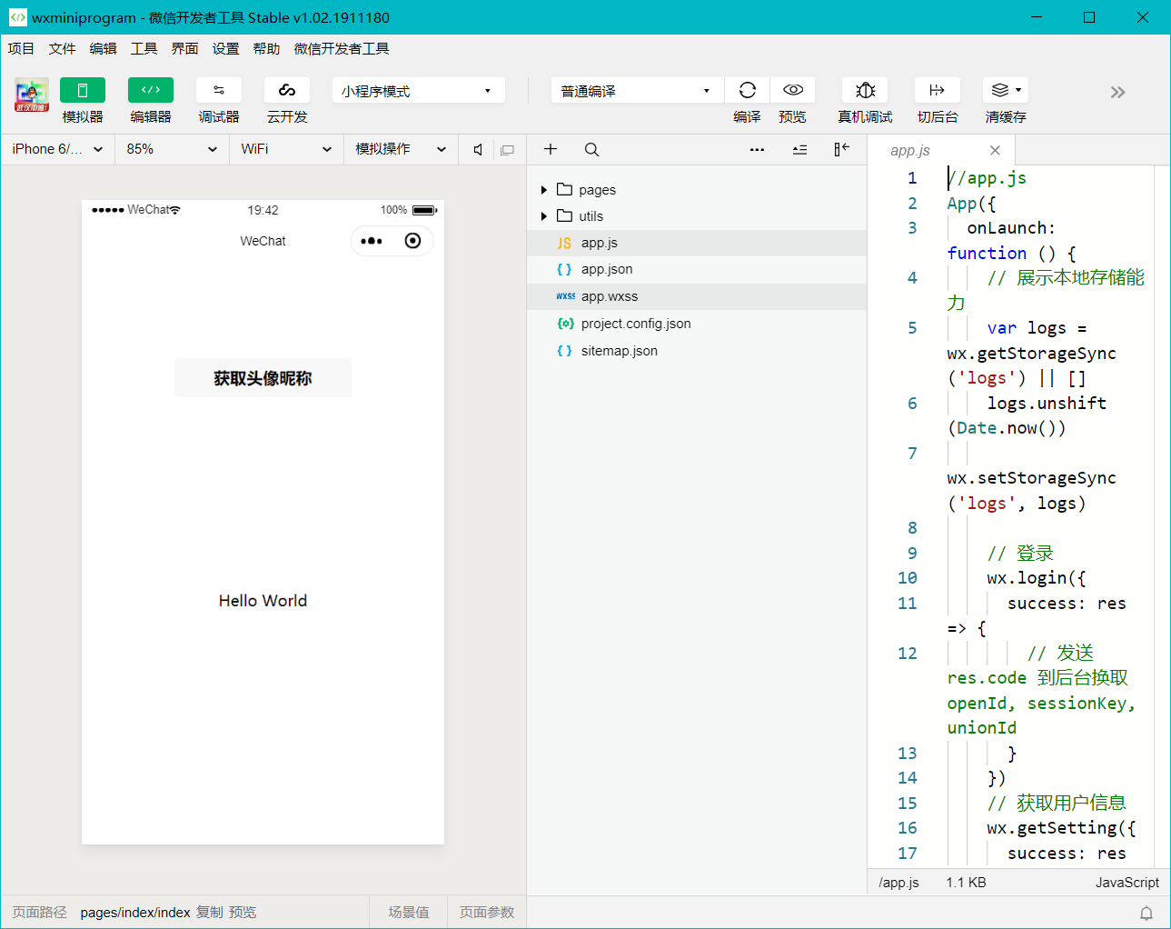This screenshot has height=929, width=1171.
Task: Toggle the debugger (调试器) panel button
Action: pos(219,90)
